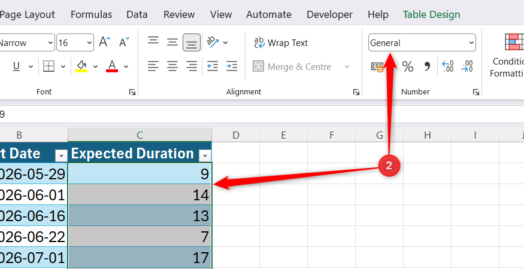Select the cell with value 7
The height and width of the screenshot is (269, 524).
click(140, 237)
